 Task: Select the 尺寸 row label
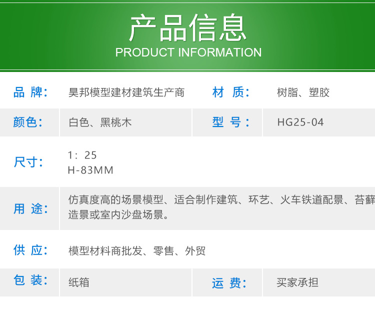click(28, 162)
